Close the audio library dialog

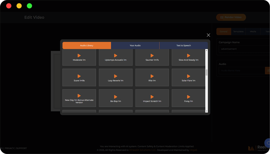coord(208,35)
